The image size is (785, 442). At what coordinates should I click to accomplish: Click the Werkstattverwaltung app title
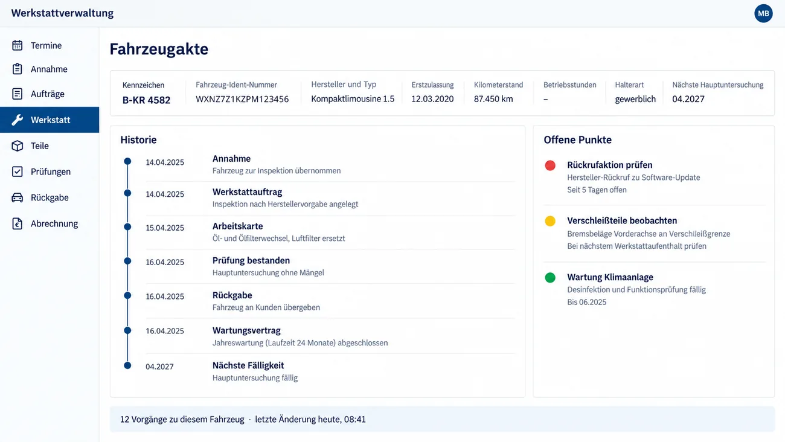click(x=62, y=13)
